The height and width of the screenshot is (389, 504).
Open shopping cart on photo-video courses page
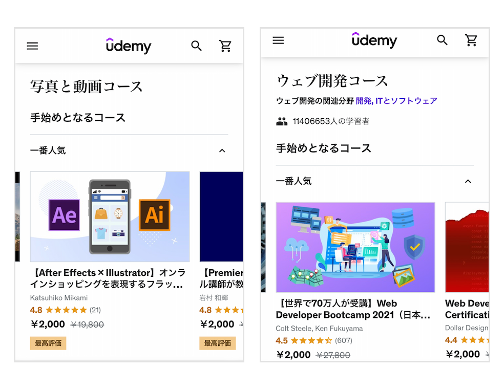pos(225,46)
